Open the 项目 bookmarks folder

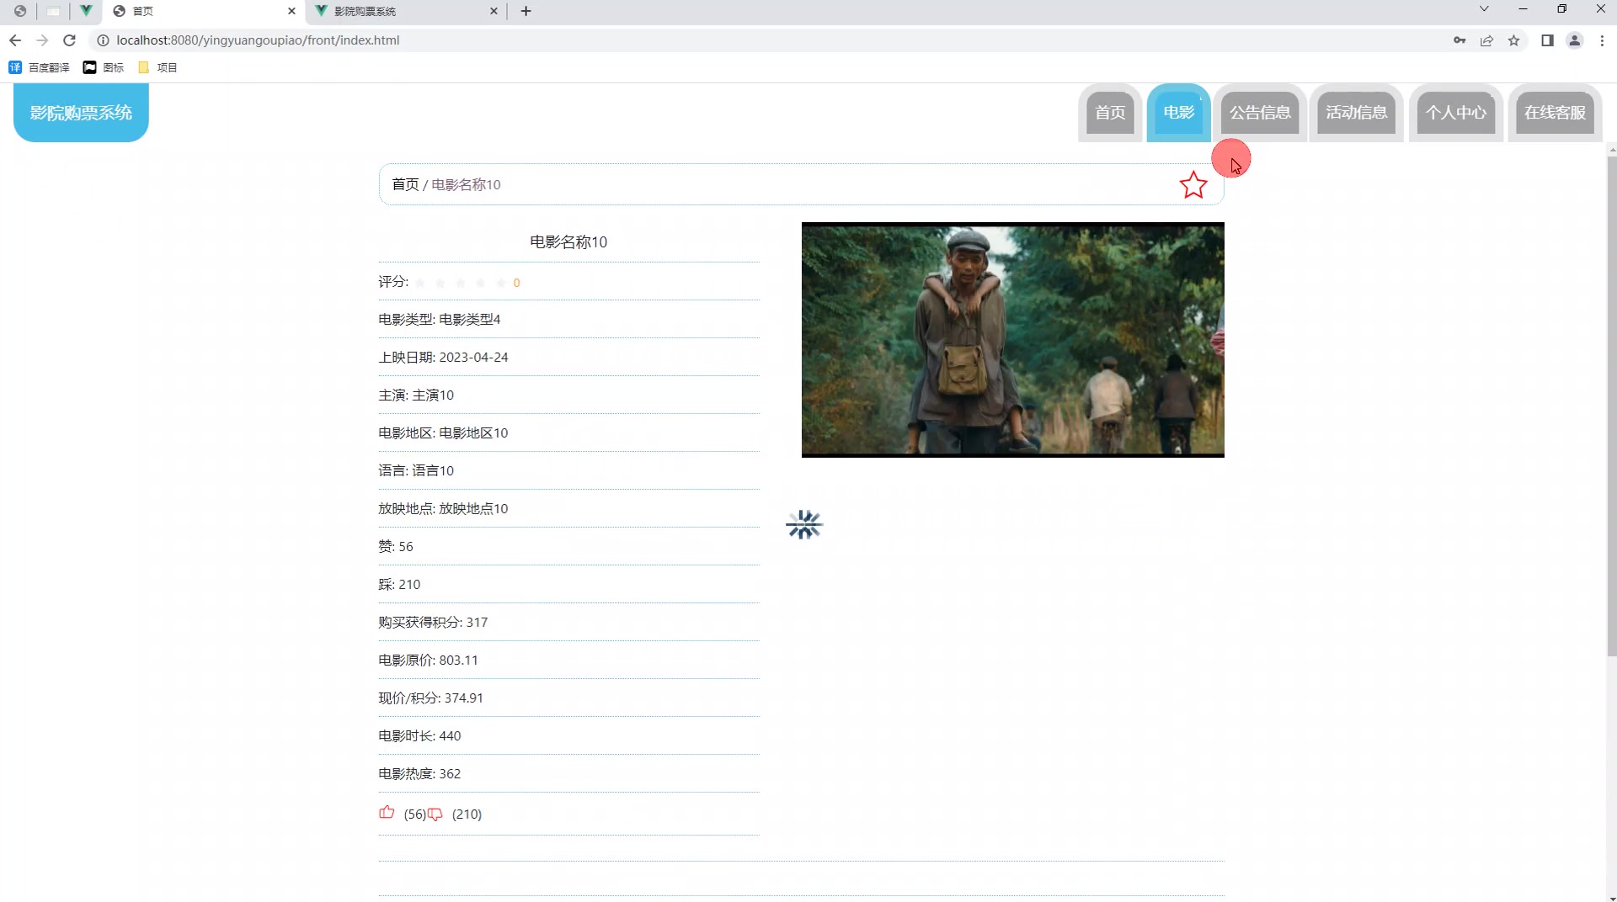[x=156, y=67]
